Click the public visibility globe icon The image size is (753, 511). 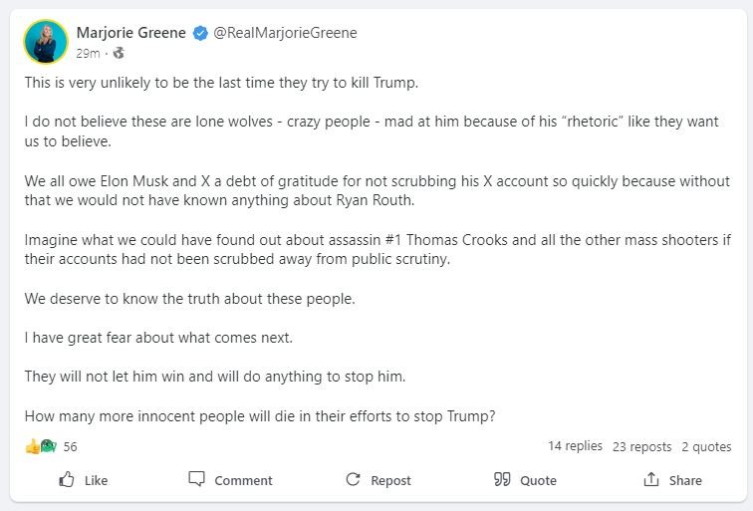119,53
